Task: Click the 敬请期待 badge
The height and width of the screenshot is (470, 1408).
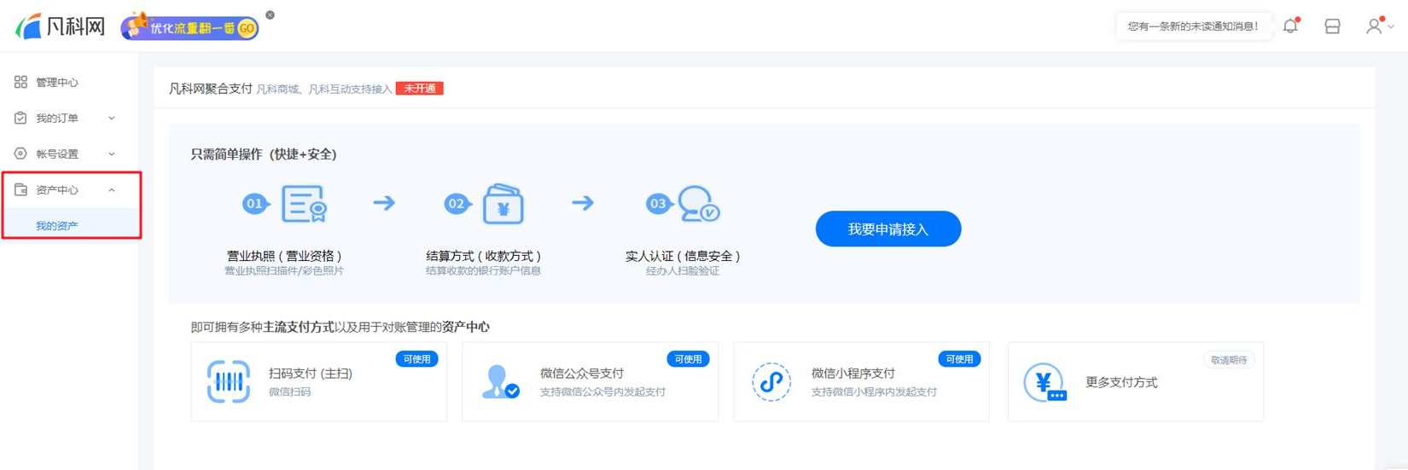Action: coord(1229,360)
